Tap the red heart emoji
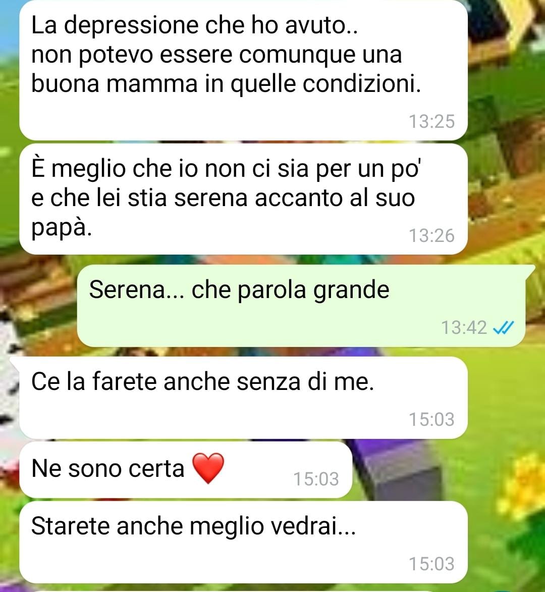This screenshot has width=545, height=592. (x=208, y=468)
